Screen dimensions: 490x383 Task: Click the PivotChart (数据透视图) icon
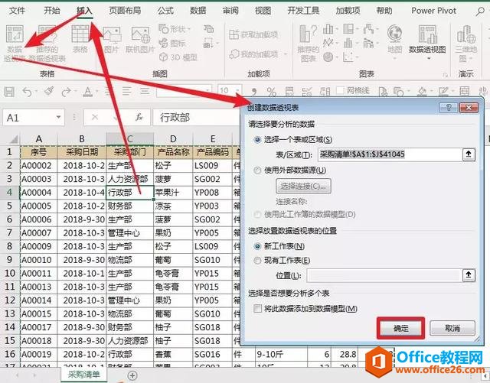pos(427,34)
